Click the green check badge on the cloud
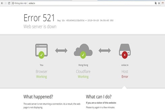 [83, 55]
